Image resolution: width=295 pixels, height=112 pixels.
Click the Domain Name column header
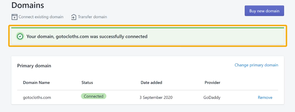pyautogui.click(x=36, y=82)
